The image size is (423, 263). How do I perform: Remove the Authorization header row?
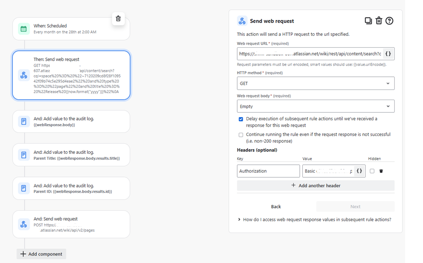[x=381, y=171]
